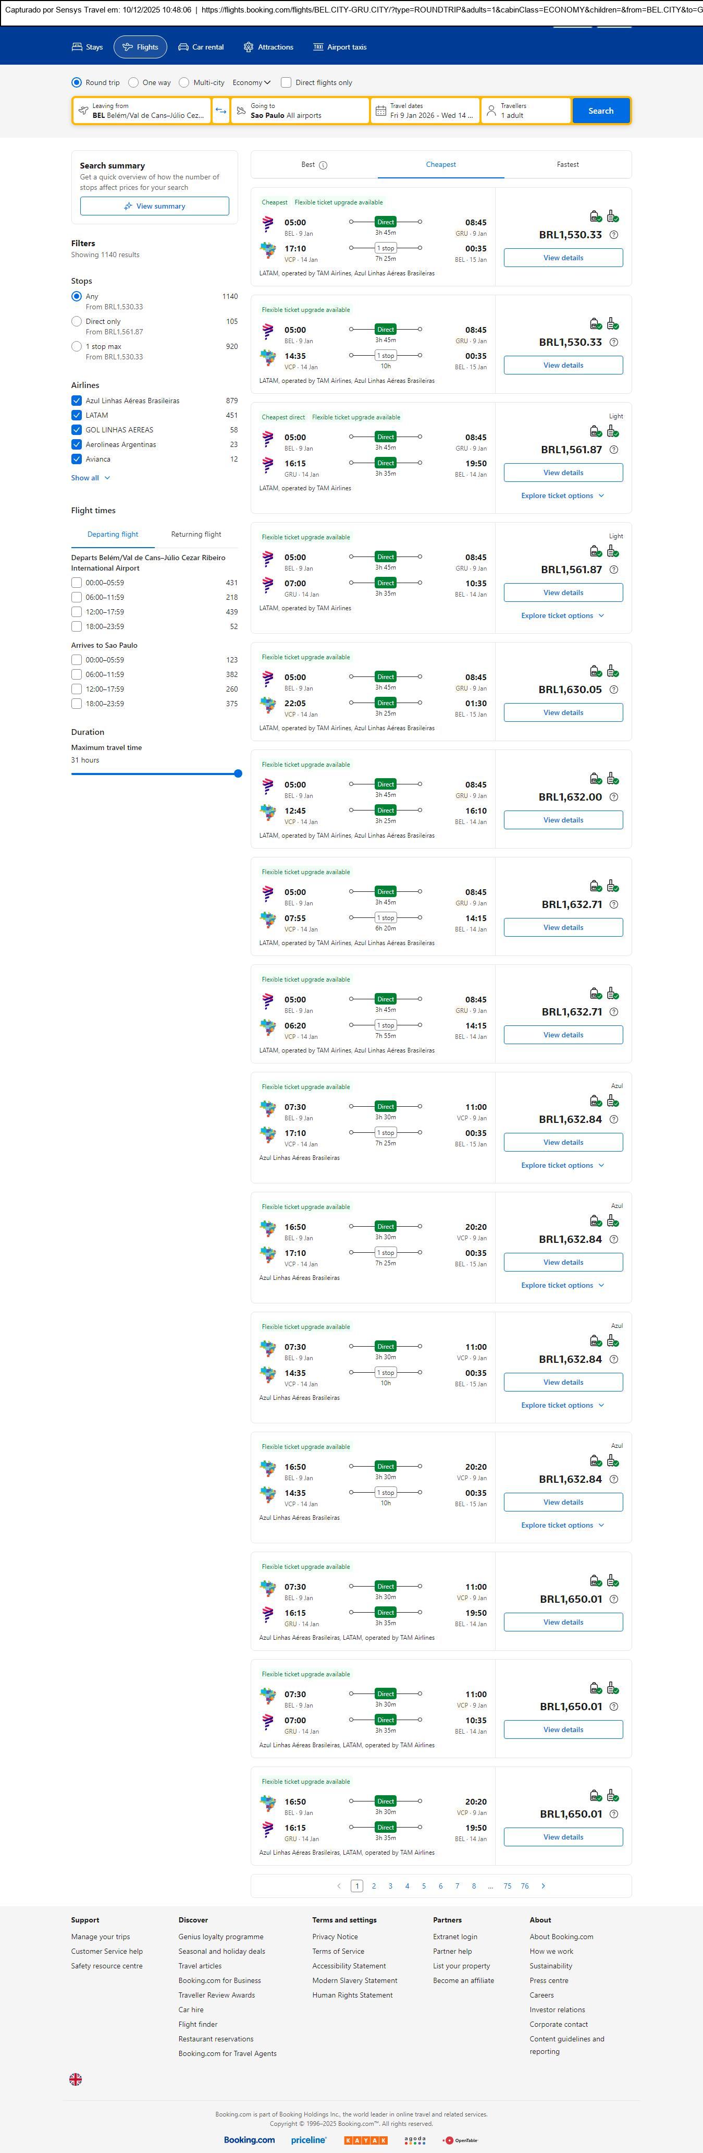
Task: Open Stays from top navigation
Action: [87, 47]
